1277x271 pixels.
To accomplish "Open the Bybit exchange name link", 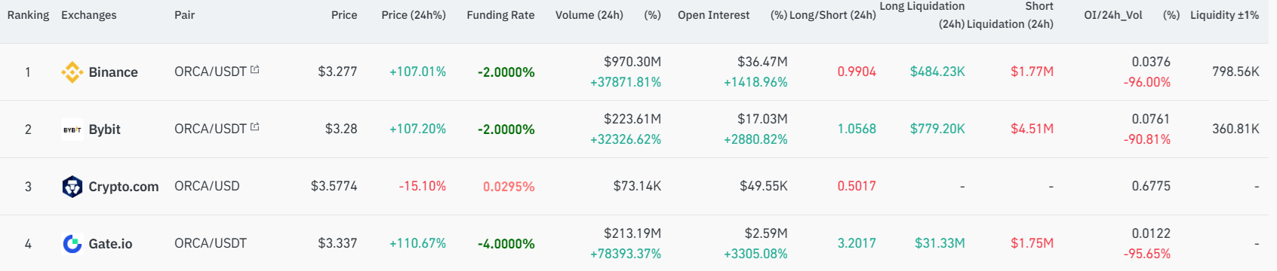I will pos(105,129).
